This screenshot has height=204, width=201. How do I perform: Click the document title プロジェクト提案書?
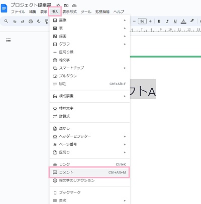[31, 5]
